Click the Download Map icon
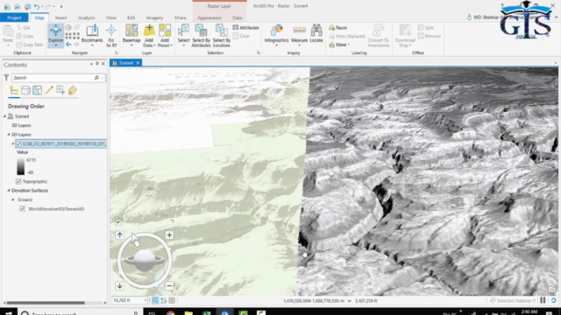561x315 pixels. [x=405, y=31]
